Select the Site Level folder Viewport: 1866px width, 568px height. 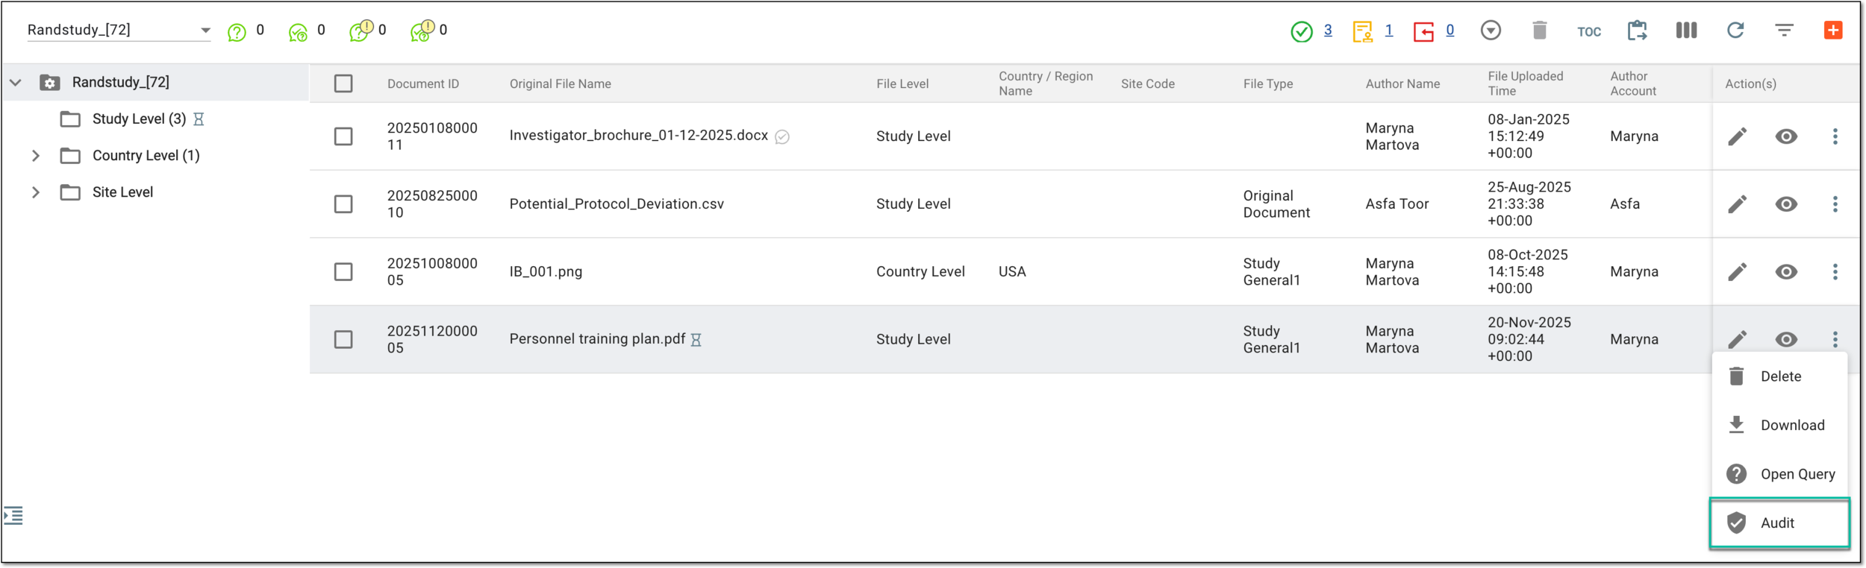[x=122, y=192]
